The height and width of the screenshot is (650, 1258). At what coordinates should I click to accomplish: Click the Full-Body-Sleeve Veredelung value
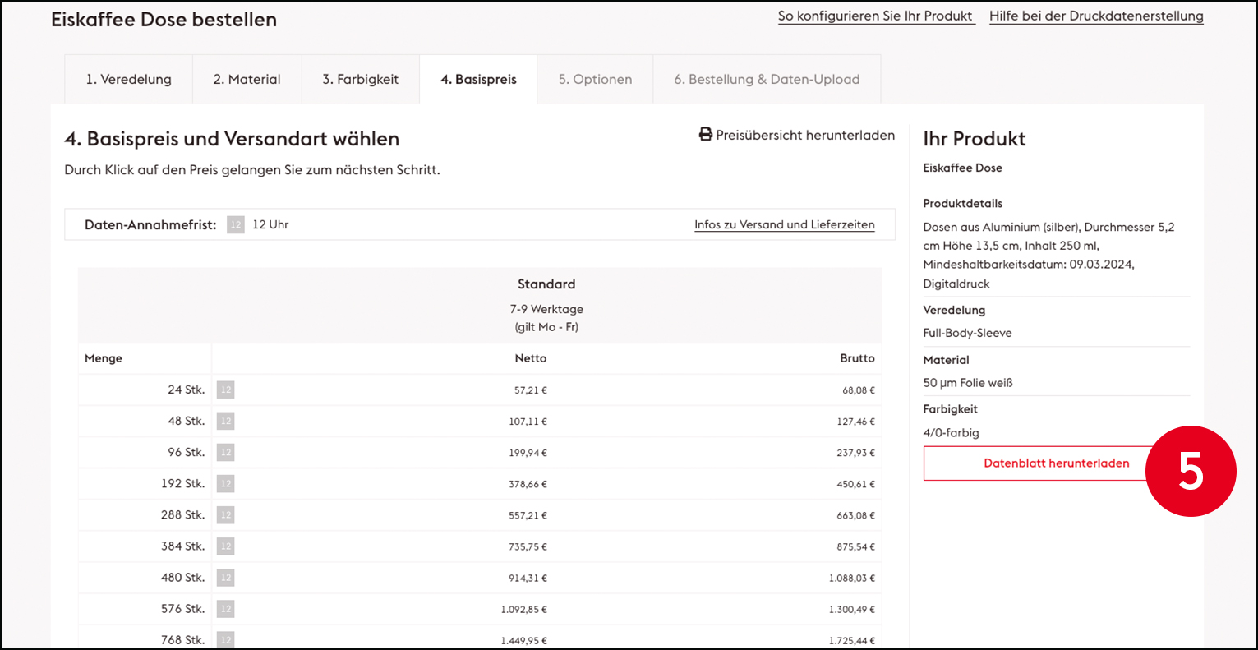[x=967, y=333]
